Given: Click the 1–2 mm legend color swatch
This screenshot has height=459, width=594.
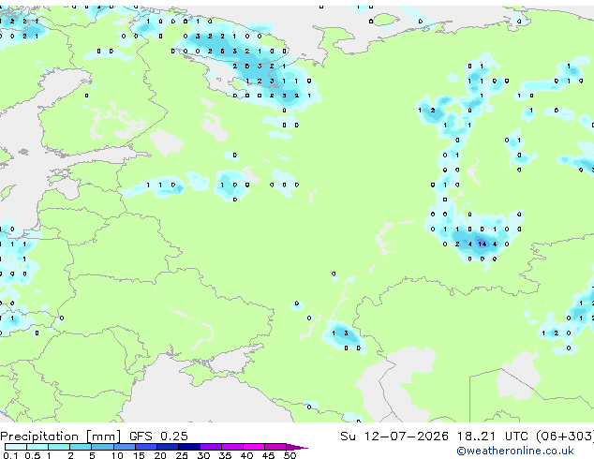Looking at the screenshot, I should [x=59, y=447].
